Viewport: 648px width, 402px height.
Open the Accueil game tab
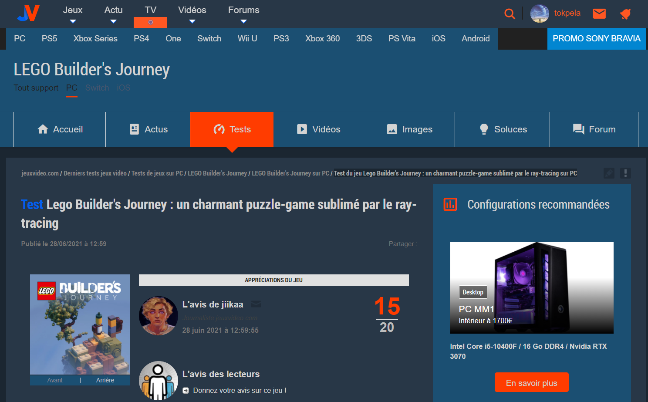click(60, 129)
